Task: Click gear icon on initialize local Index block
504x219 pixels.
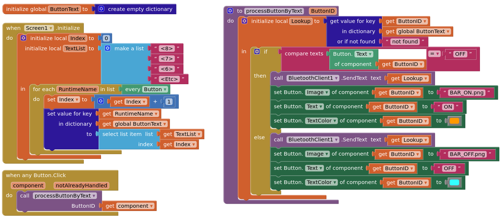Action: (23, 38)
